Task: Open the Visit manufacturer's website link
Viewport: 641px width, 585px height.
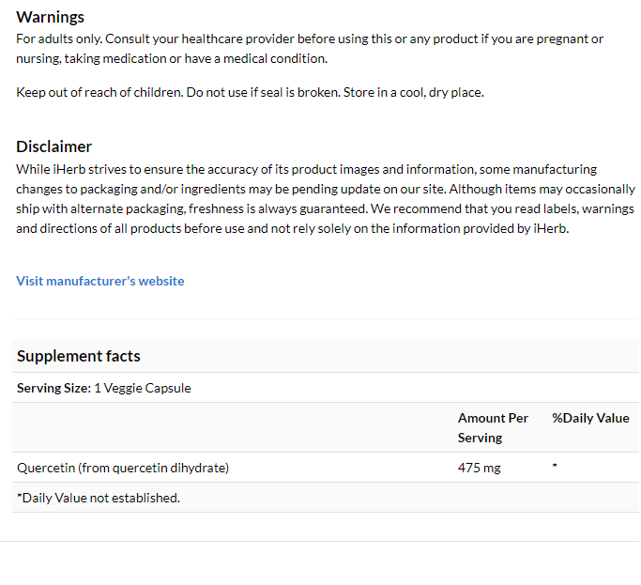Action: pos(100,281)
